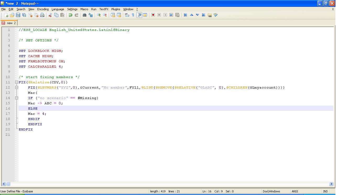Click the Print toolbar icon
The height and width of the screenshot is (195, 337).
point(42,15)
